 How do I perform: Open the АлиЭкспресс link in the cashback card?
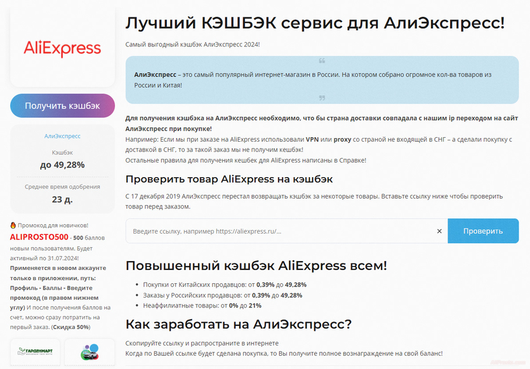pos(62,136)
